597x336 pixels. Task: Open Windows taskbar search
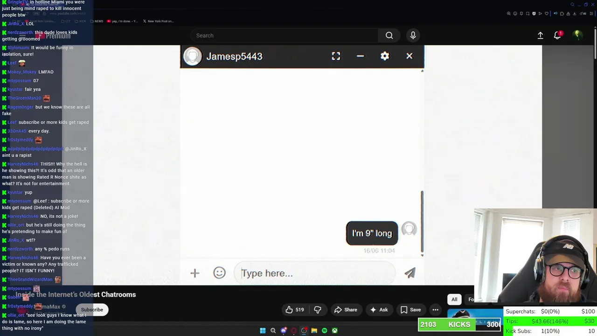pos(273,331)
